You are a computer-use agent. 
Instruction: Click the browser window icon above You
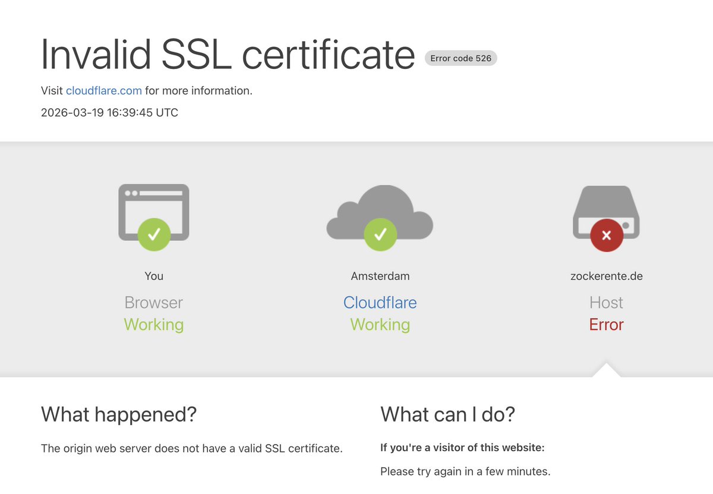pyautogui.click(x=154, y=217)
